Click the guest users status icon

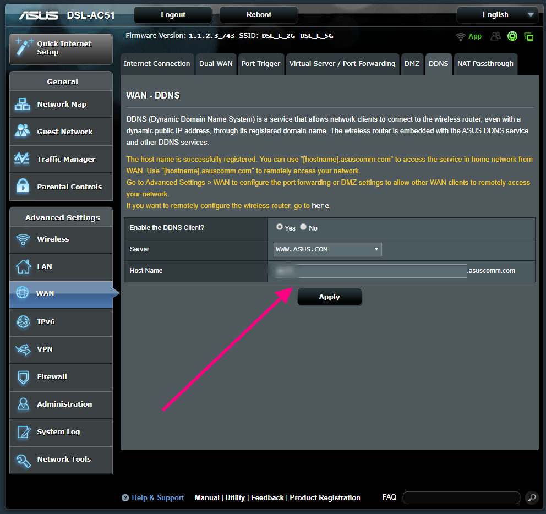pos(496,36)
